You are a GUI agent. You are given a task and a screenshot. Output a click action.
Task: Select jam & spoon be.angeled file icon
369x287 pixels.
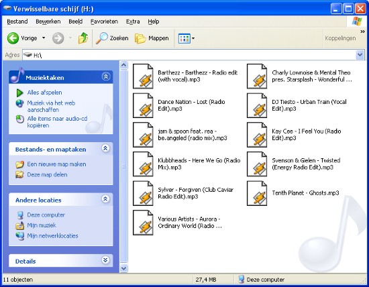(x=143, y=135)
